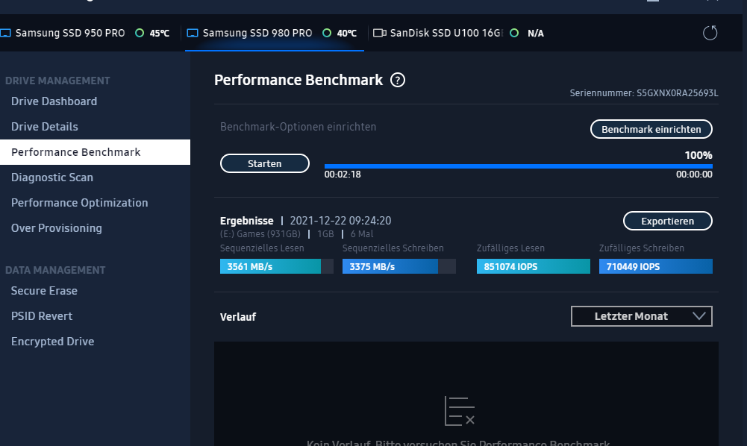Switch to SanDisk SSD U100 drive tab
This screenshot has width=747, height=446.
pos(459,33)
